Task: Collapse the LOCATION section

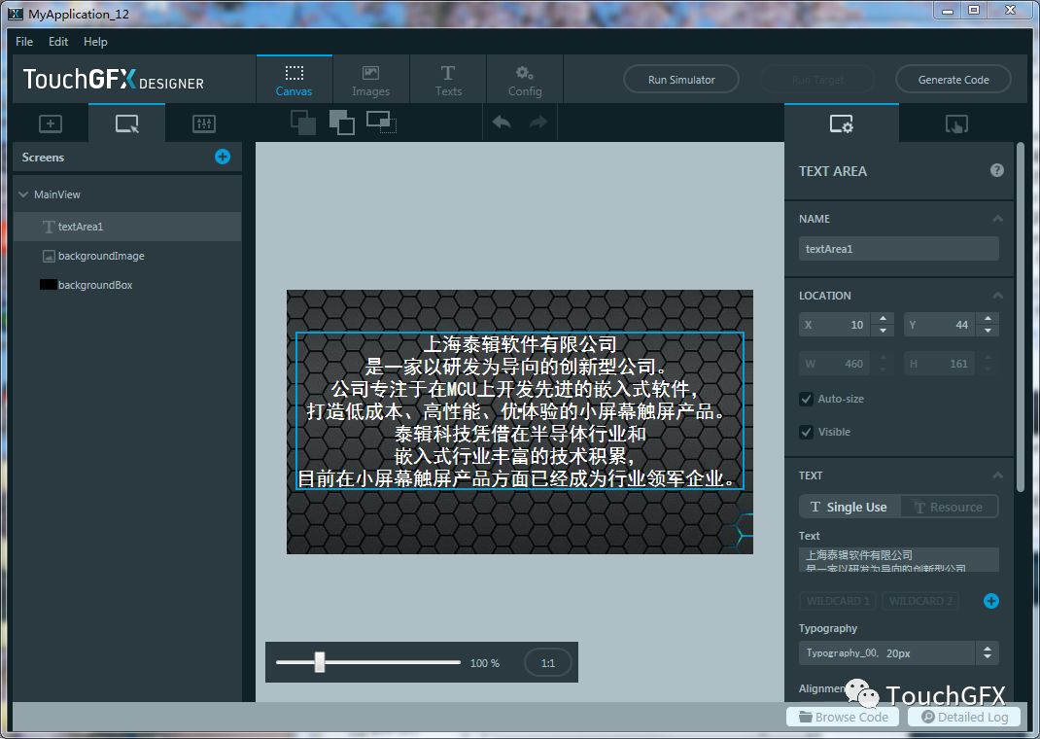Action: tap(997, 296)
